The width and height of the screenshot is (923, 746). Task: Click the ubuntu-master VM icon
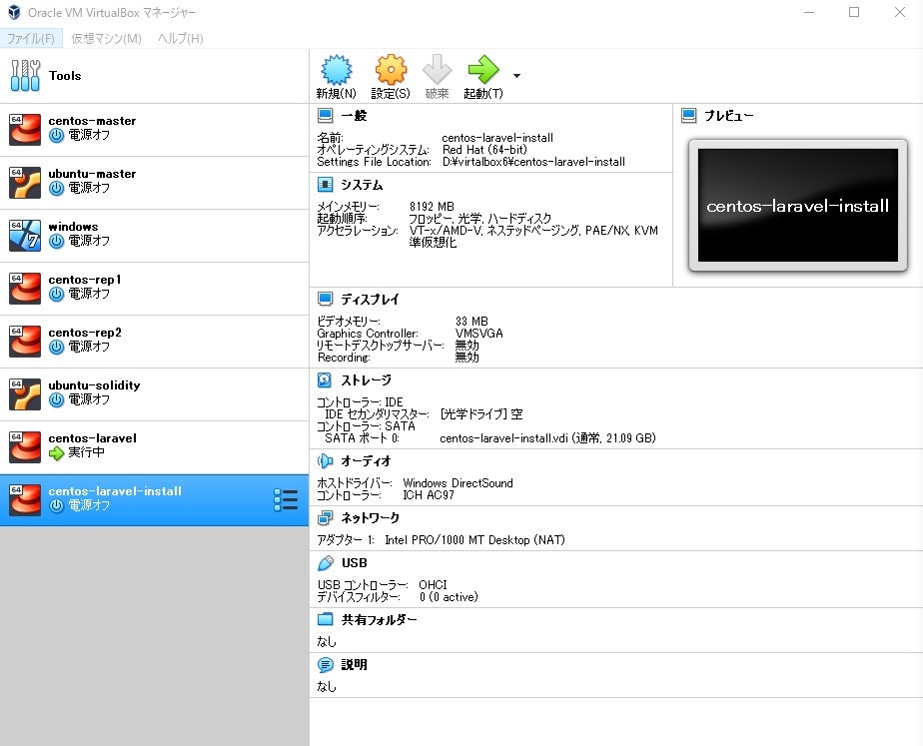pyautogui.click(x=25, y=183)
